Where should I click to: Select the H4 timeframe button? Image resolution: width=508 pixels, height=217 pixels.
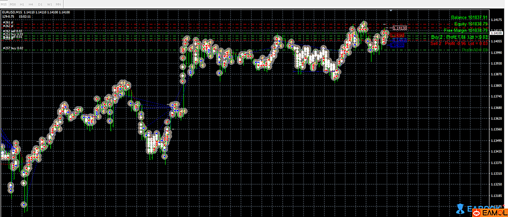31,4
